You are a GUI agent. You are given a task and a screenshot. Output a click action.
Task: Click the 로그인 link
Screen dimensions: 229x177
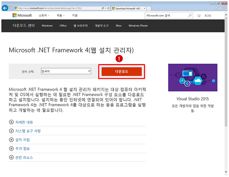point(208,16)
